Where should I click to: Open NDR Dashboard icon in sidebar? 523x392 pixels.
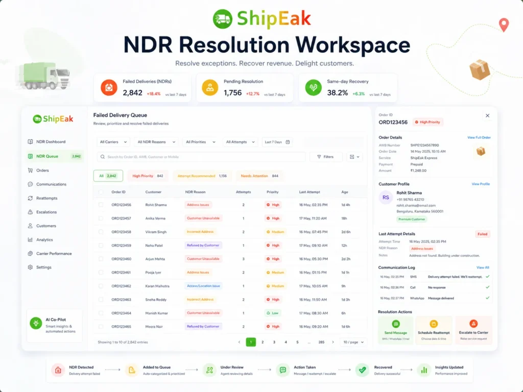(30, 142)
